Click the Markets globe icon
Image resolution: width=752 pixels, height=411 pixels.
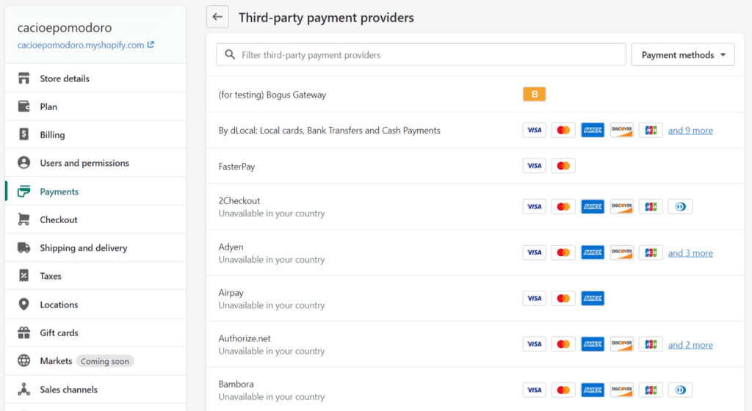click(23, 360)
